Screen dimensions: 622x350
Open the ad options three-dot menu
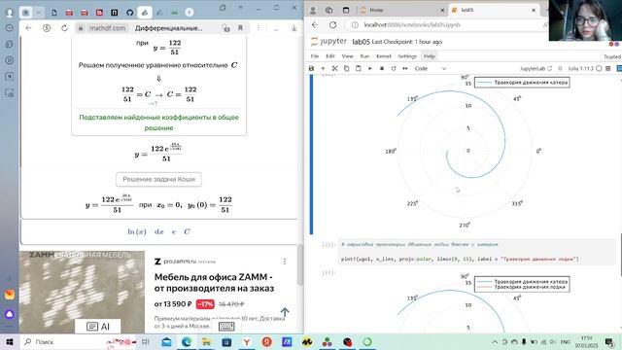click(x=285, y=262)
